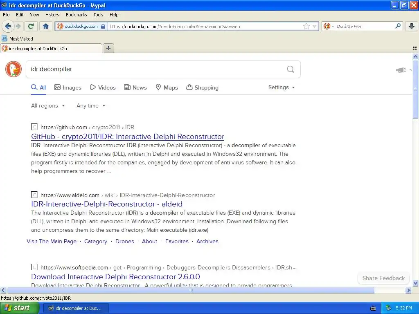Click the 5:32 PM taskbar clock

click(403, 308)
